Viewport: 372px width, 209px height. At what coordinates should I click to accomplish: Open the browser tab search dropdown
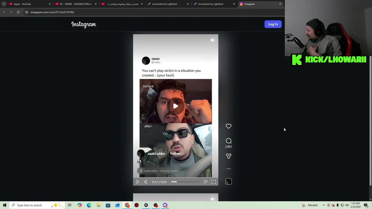(x=4, y=4)
